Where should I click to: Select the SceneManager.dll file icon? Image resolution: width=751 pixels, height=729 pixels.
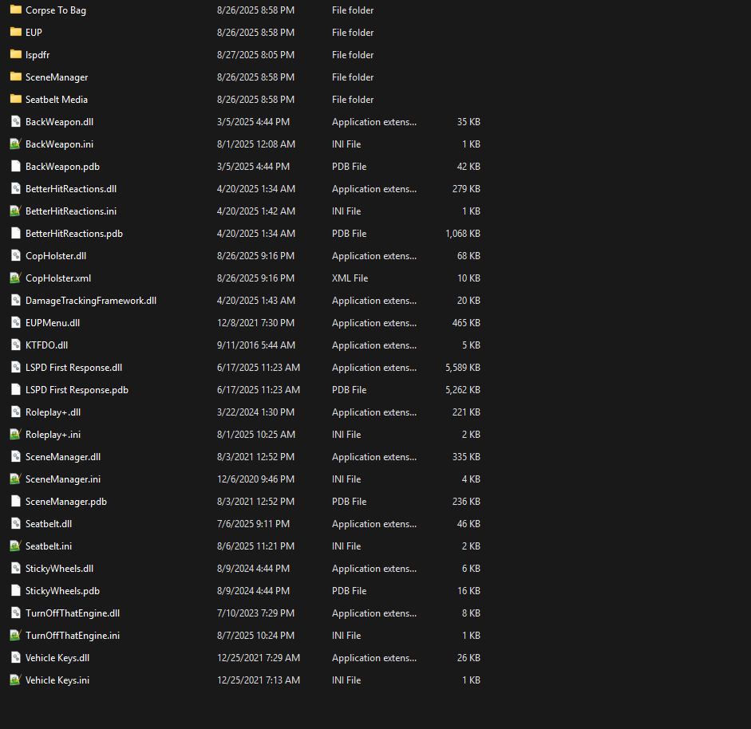pos(16,457)
